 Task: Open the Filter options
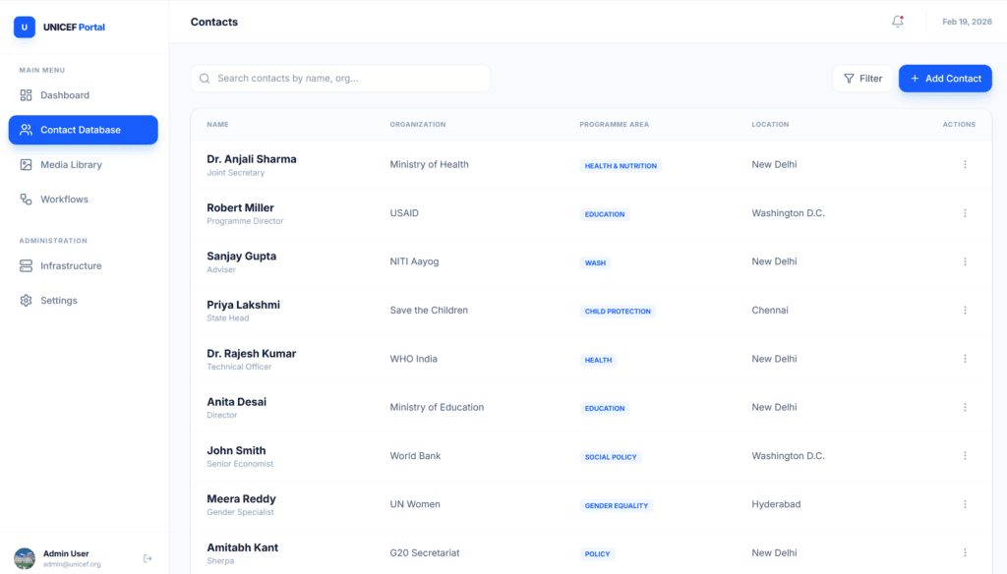pyautogui.click(x=862, y=79)
